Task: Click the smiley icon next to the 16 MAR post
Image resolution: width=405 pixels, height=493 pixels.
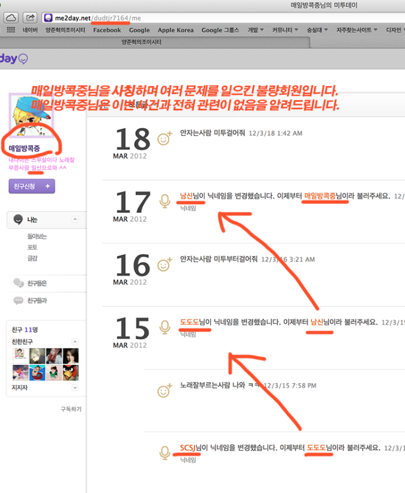Action: click(x=165, y=265)
